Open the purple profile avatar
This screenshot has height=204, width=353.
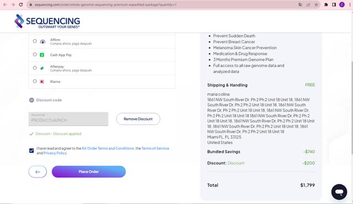coord(342,4)
